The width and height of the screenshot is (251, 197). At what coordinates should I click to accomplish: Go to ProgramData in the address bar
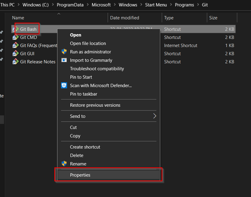click(70, 5)
